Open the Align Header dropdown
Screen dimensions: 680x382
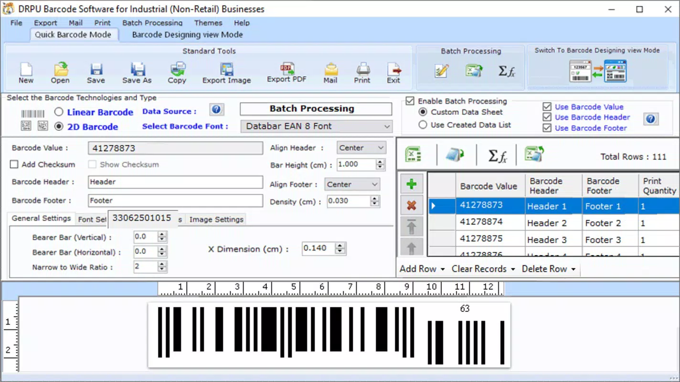[361, 148]
